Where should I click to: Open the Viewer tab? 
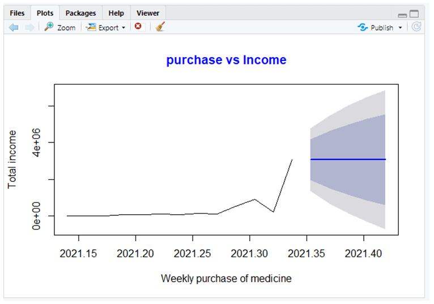[148, 13]
